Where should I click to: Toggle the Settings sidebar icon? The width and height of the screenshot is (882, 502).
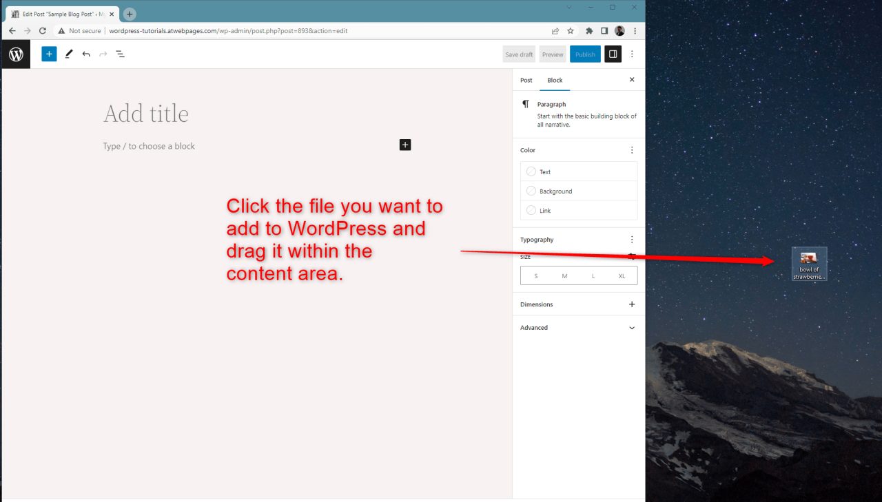point(613,54)
